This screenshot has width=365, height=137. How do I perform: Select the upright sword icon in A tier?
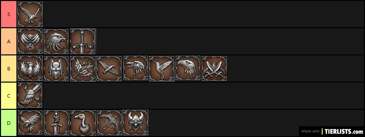tap(83, 41)
